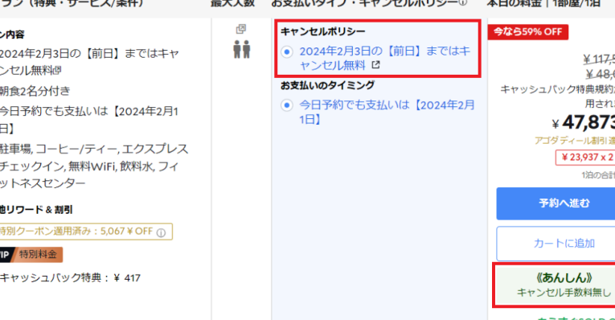Click info icon next to キャンセルポリシー header
This screenshot has height=320, width=615.
coord(463,3)
